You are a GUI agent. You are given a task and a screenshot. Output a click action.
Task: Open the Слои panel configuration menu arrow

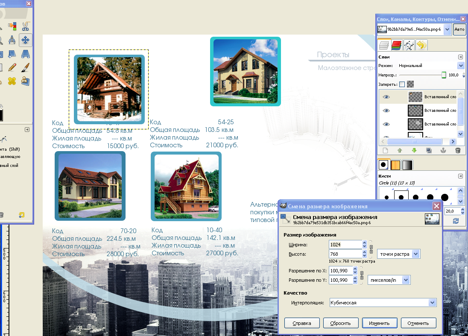point(461,57)
